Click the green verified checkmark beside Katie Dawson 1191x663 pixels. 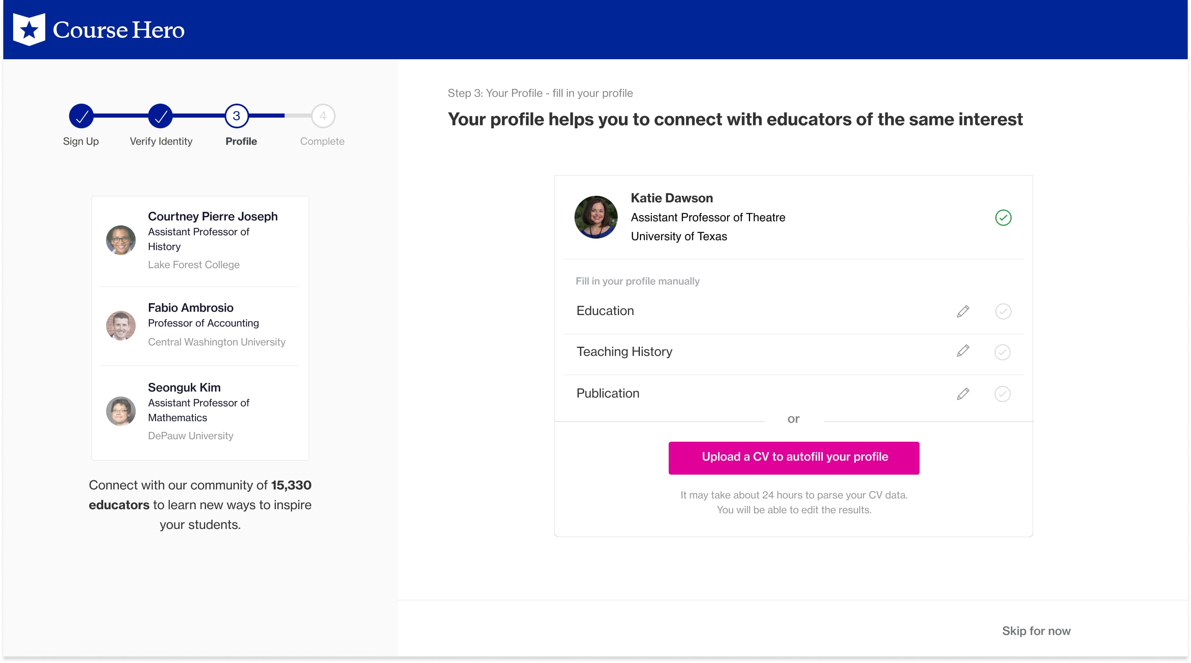pyautogui.click(x=1003, y=217)
